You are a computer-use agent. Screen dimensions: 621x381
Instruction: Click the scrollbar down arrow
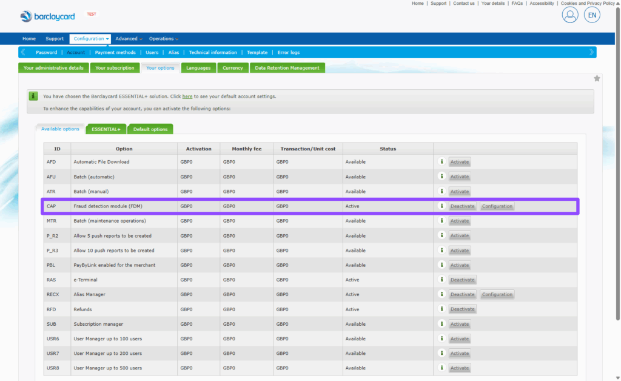click(x=618, y=378)
